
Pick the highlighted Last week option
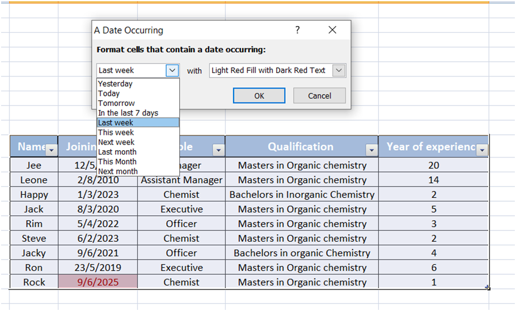(138, 122)
